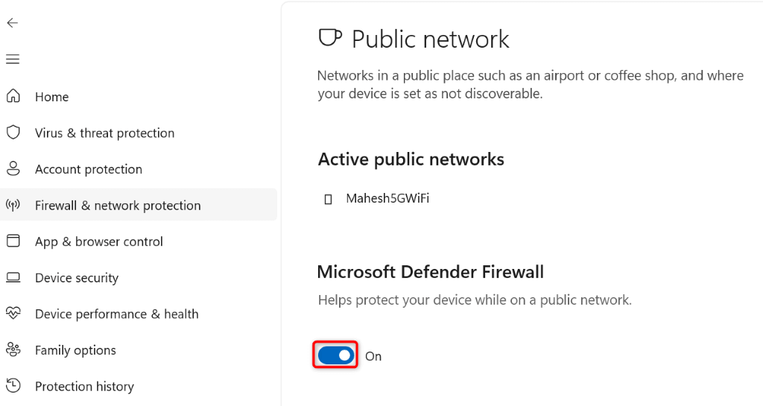Click the App & browser control window icon
The image size is (763, 406).
point(13,241)
